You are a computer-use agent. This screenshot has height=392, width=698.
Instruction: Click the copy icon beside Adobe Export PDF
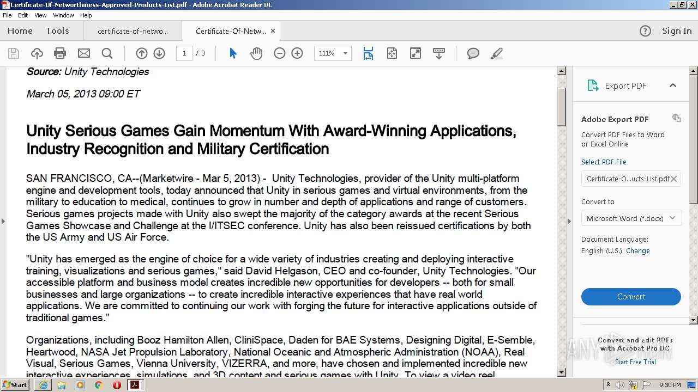[677, 118]
